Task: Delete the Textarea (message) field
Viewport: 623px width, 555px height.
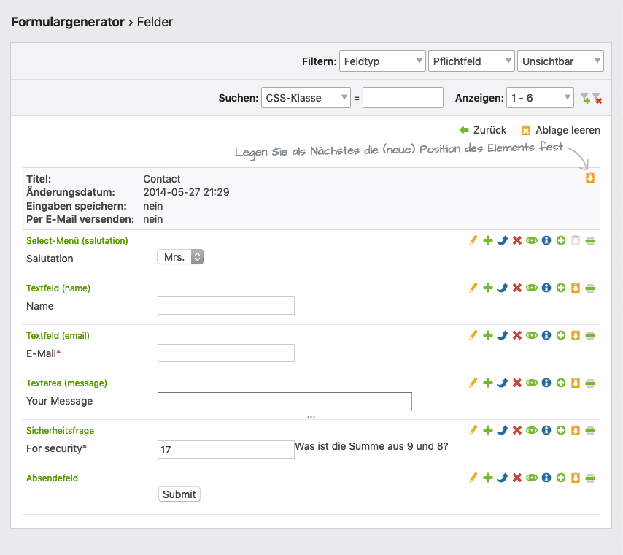Action: (517, 383)
